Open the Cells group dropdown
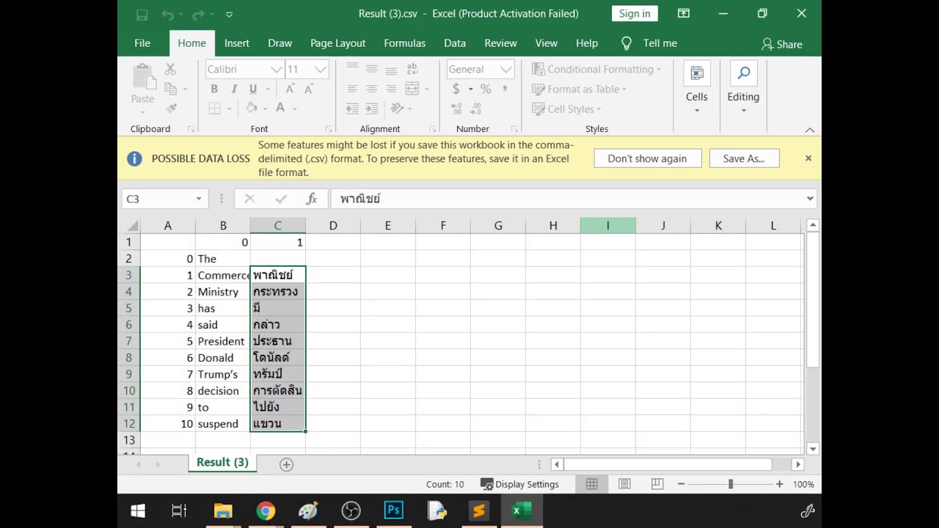This screenshot has height=528, width=939. 696,88
